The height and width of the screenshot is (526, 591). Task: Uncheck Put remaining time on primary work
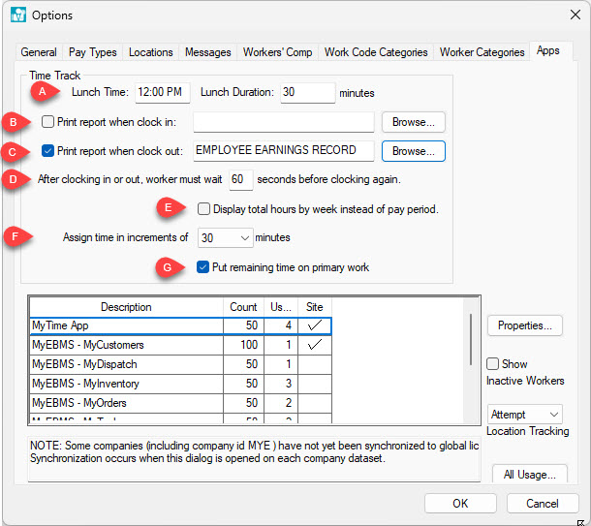click(x=202, y=267)
